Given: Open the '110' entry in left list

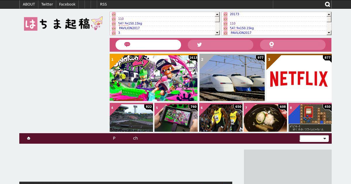Looking at the screenshot, I should coord(121,19).
